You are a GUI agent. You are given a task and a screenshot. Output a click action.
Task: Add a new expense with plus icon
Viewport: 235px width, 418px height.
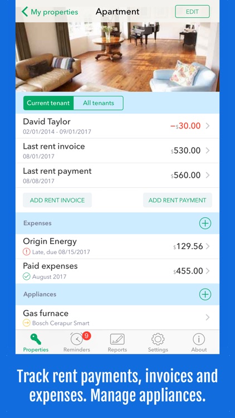[x=205, y=223]
